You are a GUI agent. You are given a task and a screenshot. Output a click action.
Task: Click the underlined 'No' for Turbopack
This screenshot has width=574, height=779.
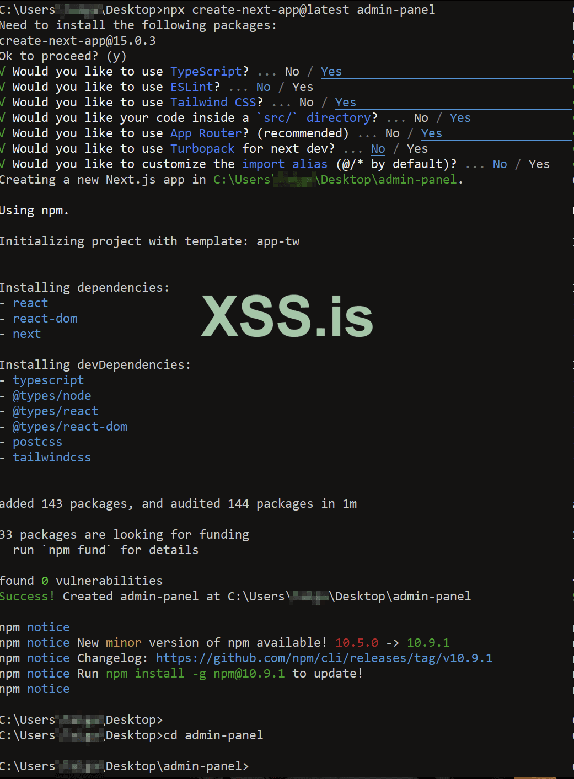(378, 149)
